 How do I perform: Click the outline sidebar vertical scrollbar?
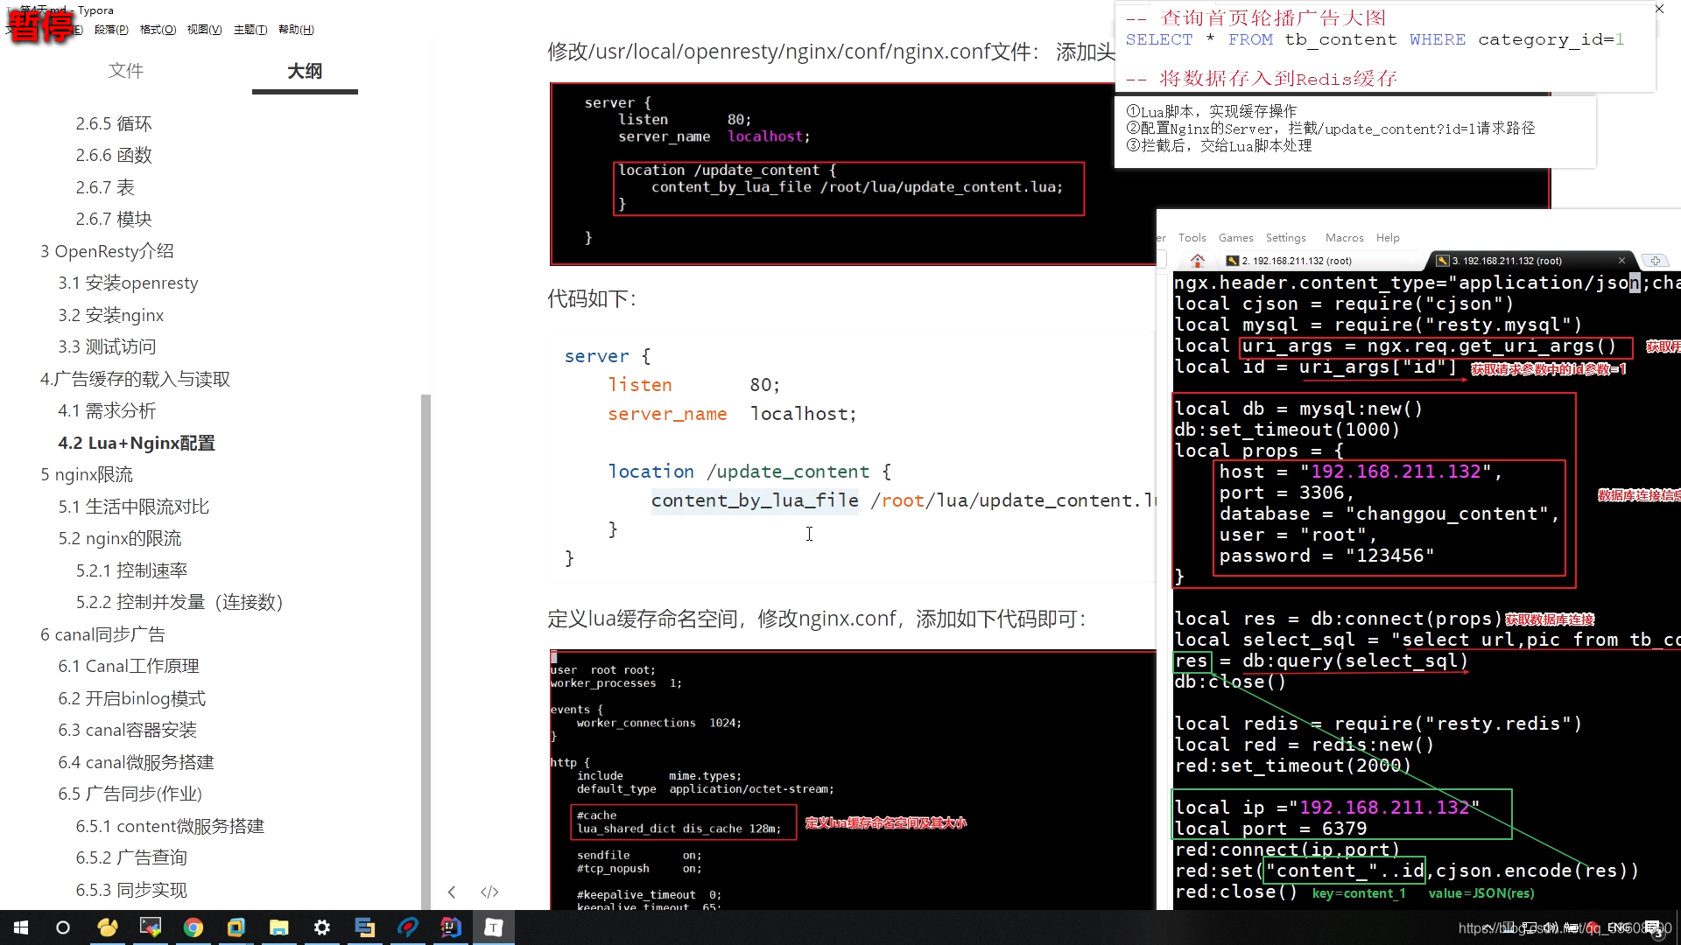pos(426,652)
